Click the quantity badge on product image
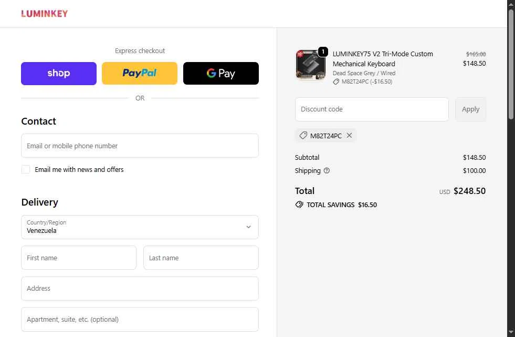This screenshot has width=515, height=337. click(323, 52)
